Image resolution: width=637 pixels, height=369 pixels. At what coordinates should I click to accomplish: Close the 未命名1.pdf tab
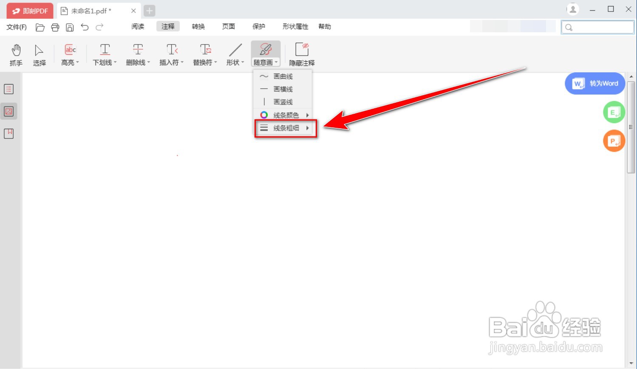pyautogui.click(x=133, y=11)
